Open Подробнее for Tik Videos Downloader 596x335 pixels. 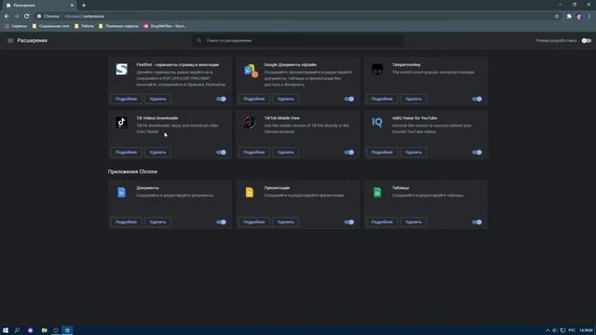coord(127,153)
